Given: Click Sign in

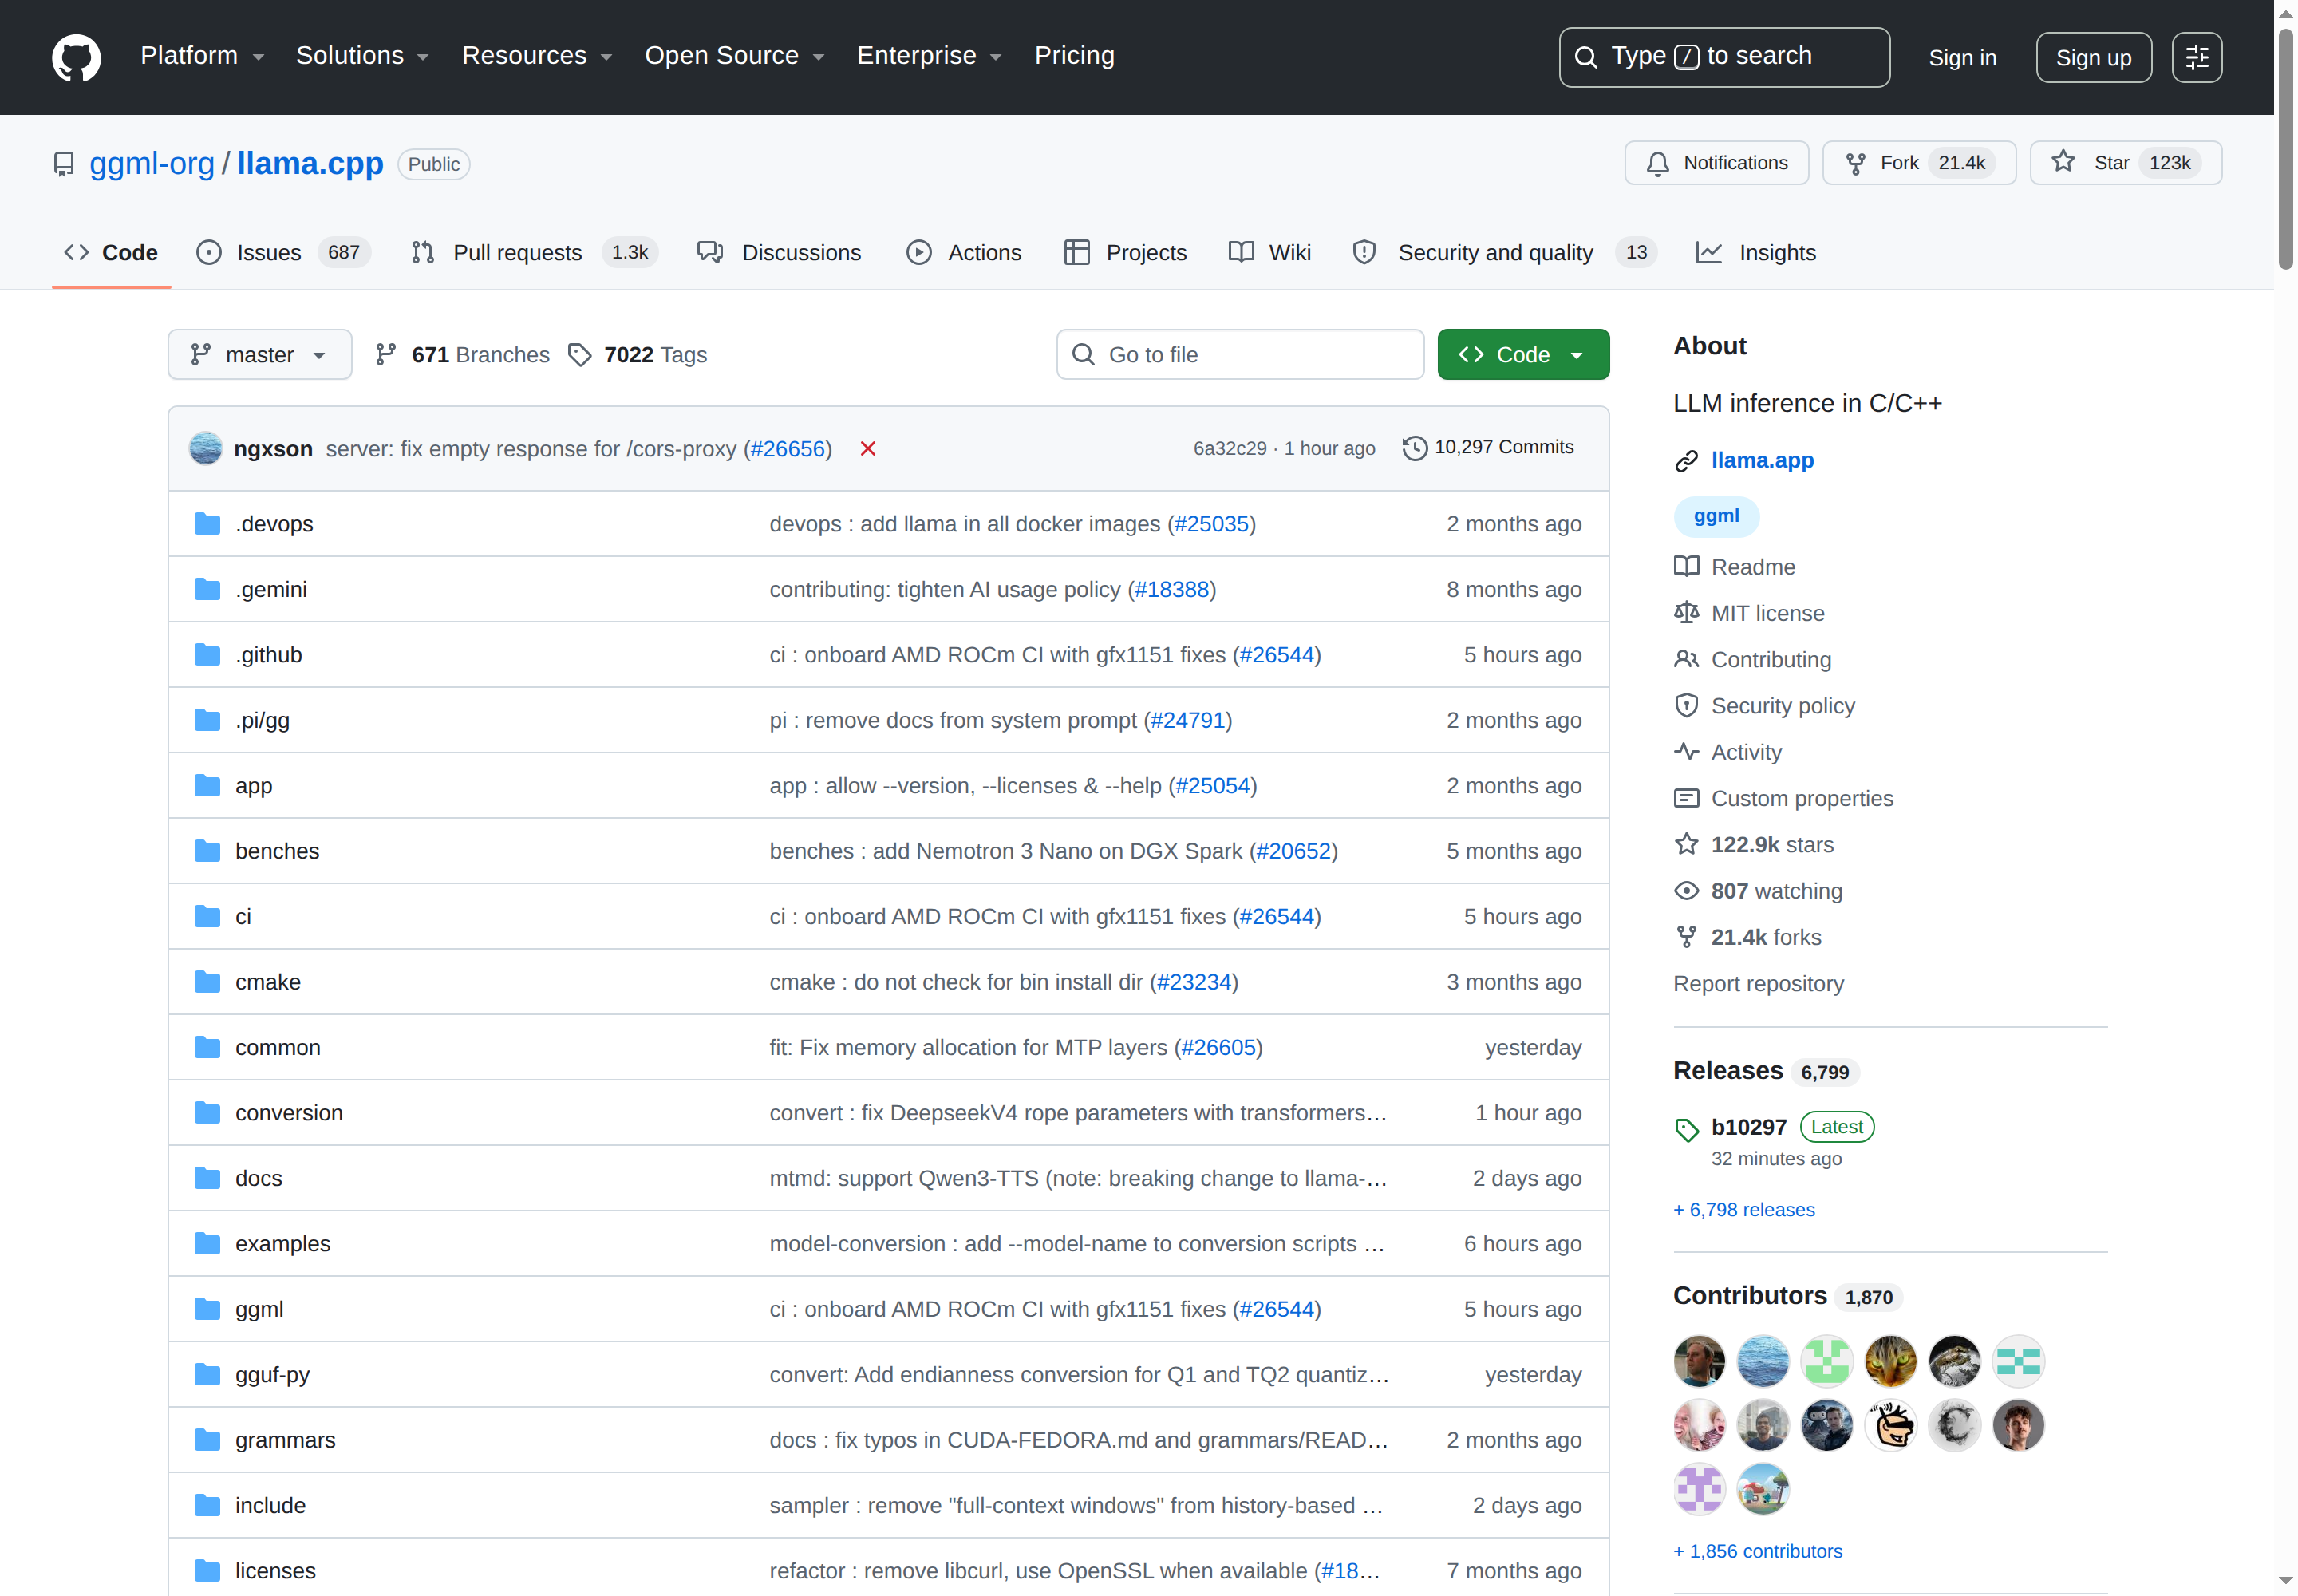Looking at the screenshot, I should (1961, 58).
